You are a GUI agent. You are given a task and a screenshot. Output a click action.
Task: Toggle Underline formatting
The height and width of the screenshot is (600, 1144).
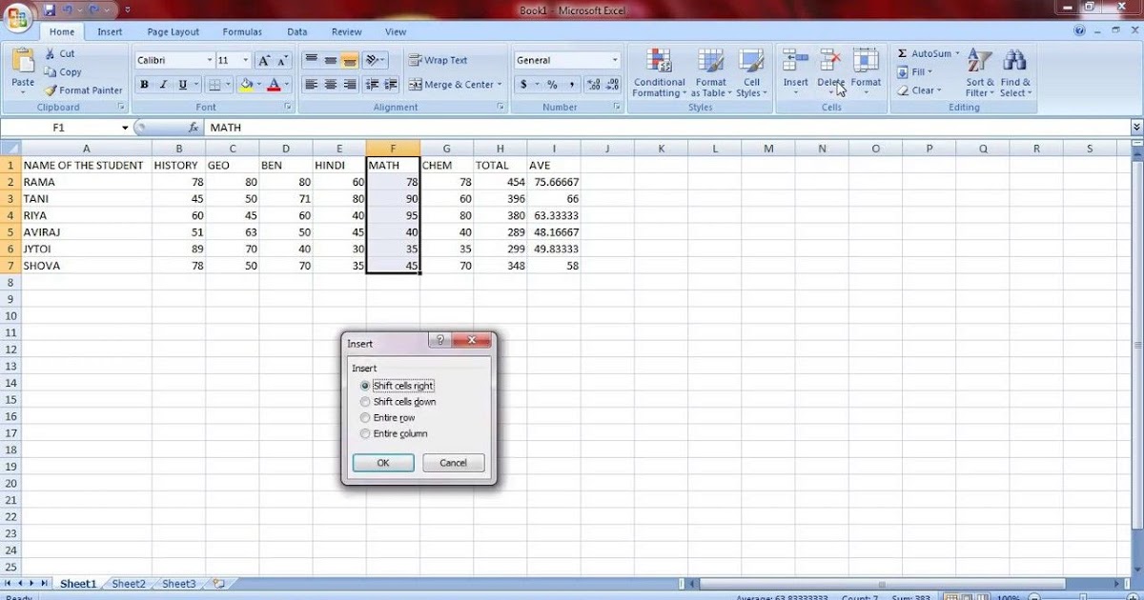[x=180, y=85]
